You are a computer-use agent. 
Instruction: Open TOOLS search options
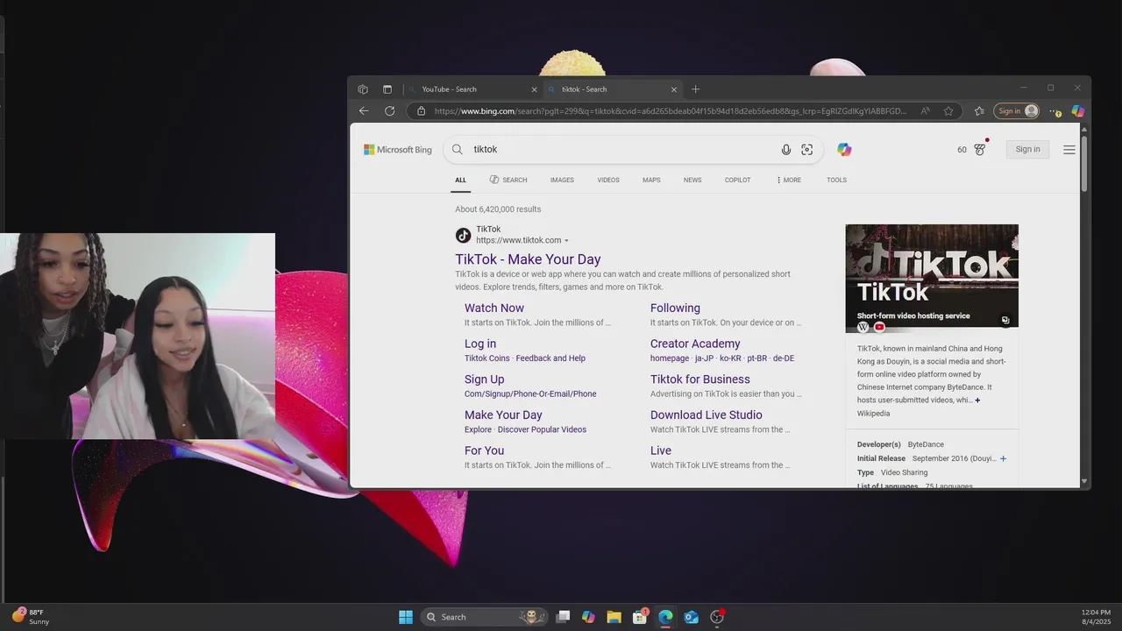[836, 180]
